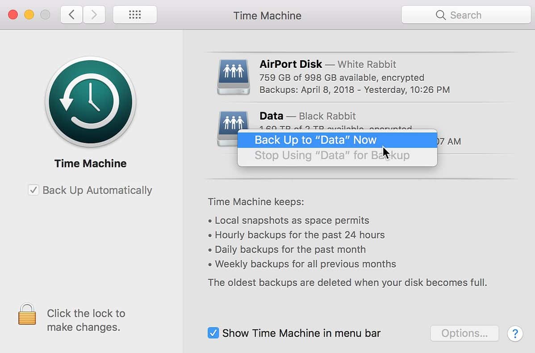Open Show All preferences grid icon
This screenshot has width=535, height=353.
[x=134, y=14]
